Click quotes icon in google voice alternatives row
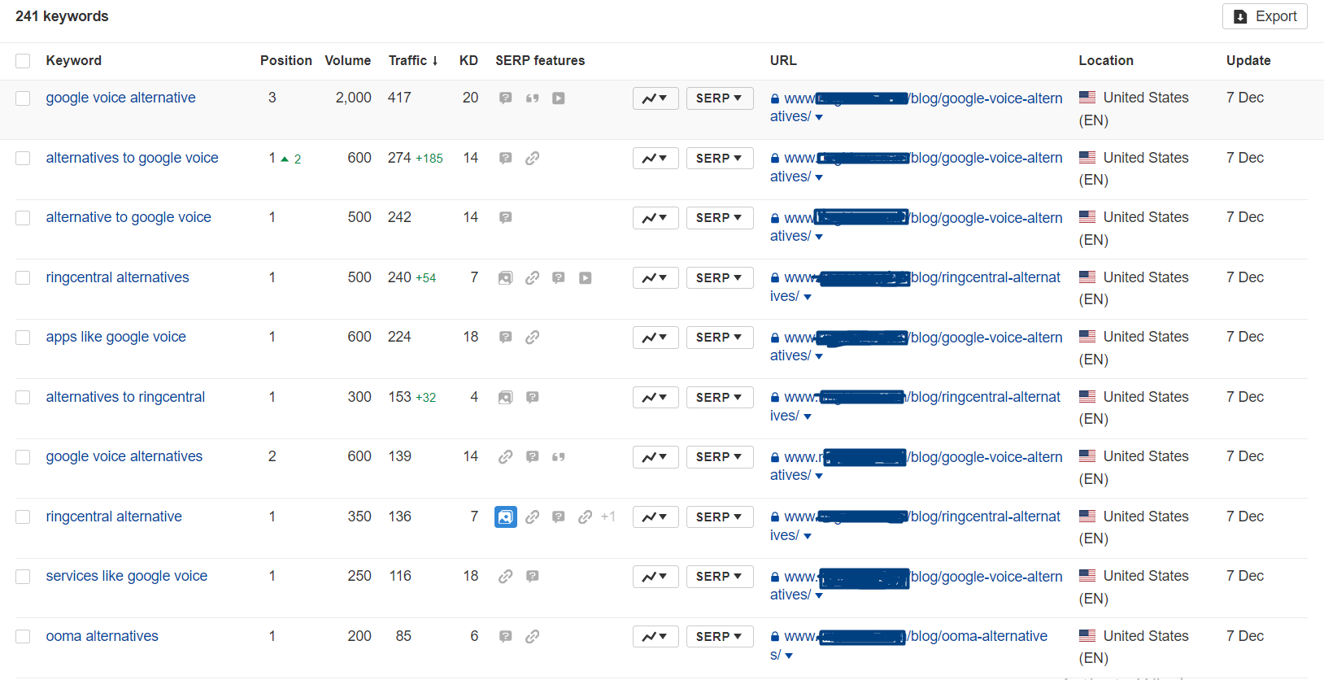This screenshot has height=680, width=1324. pyautogui.click(x=559, y=457)
